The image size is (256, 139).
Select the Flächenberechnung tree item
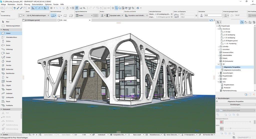[229, 91]
